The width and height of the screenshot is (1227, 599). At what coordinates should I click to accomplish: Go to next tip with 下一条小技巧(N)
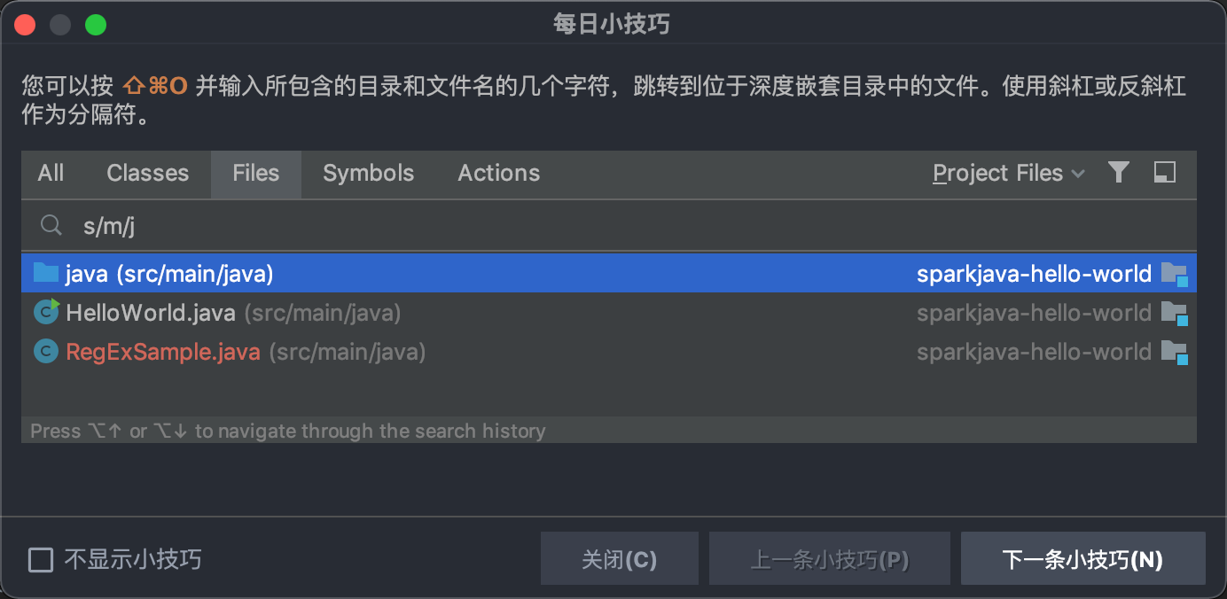[x=1082, y=559]
